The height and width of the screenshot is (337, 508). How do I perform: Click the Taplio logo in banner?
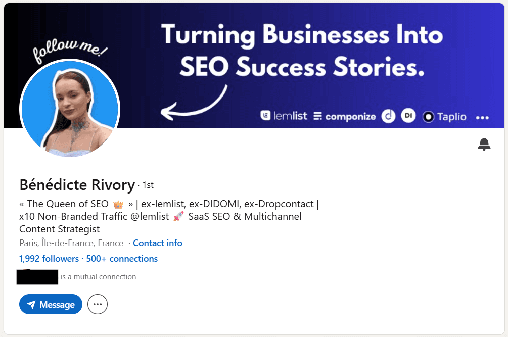pos(444,117)
